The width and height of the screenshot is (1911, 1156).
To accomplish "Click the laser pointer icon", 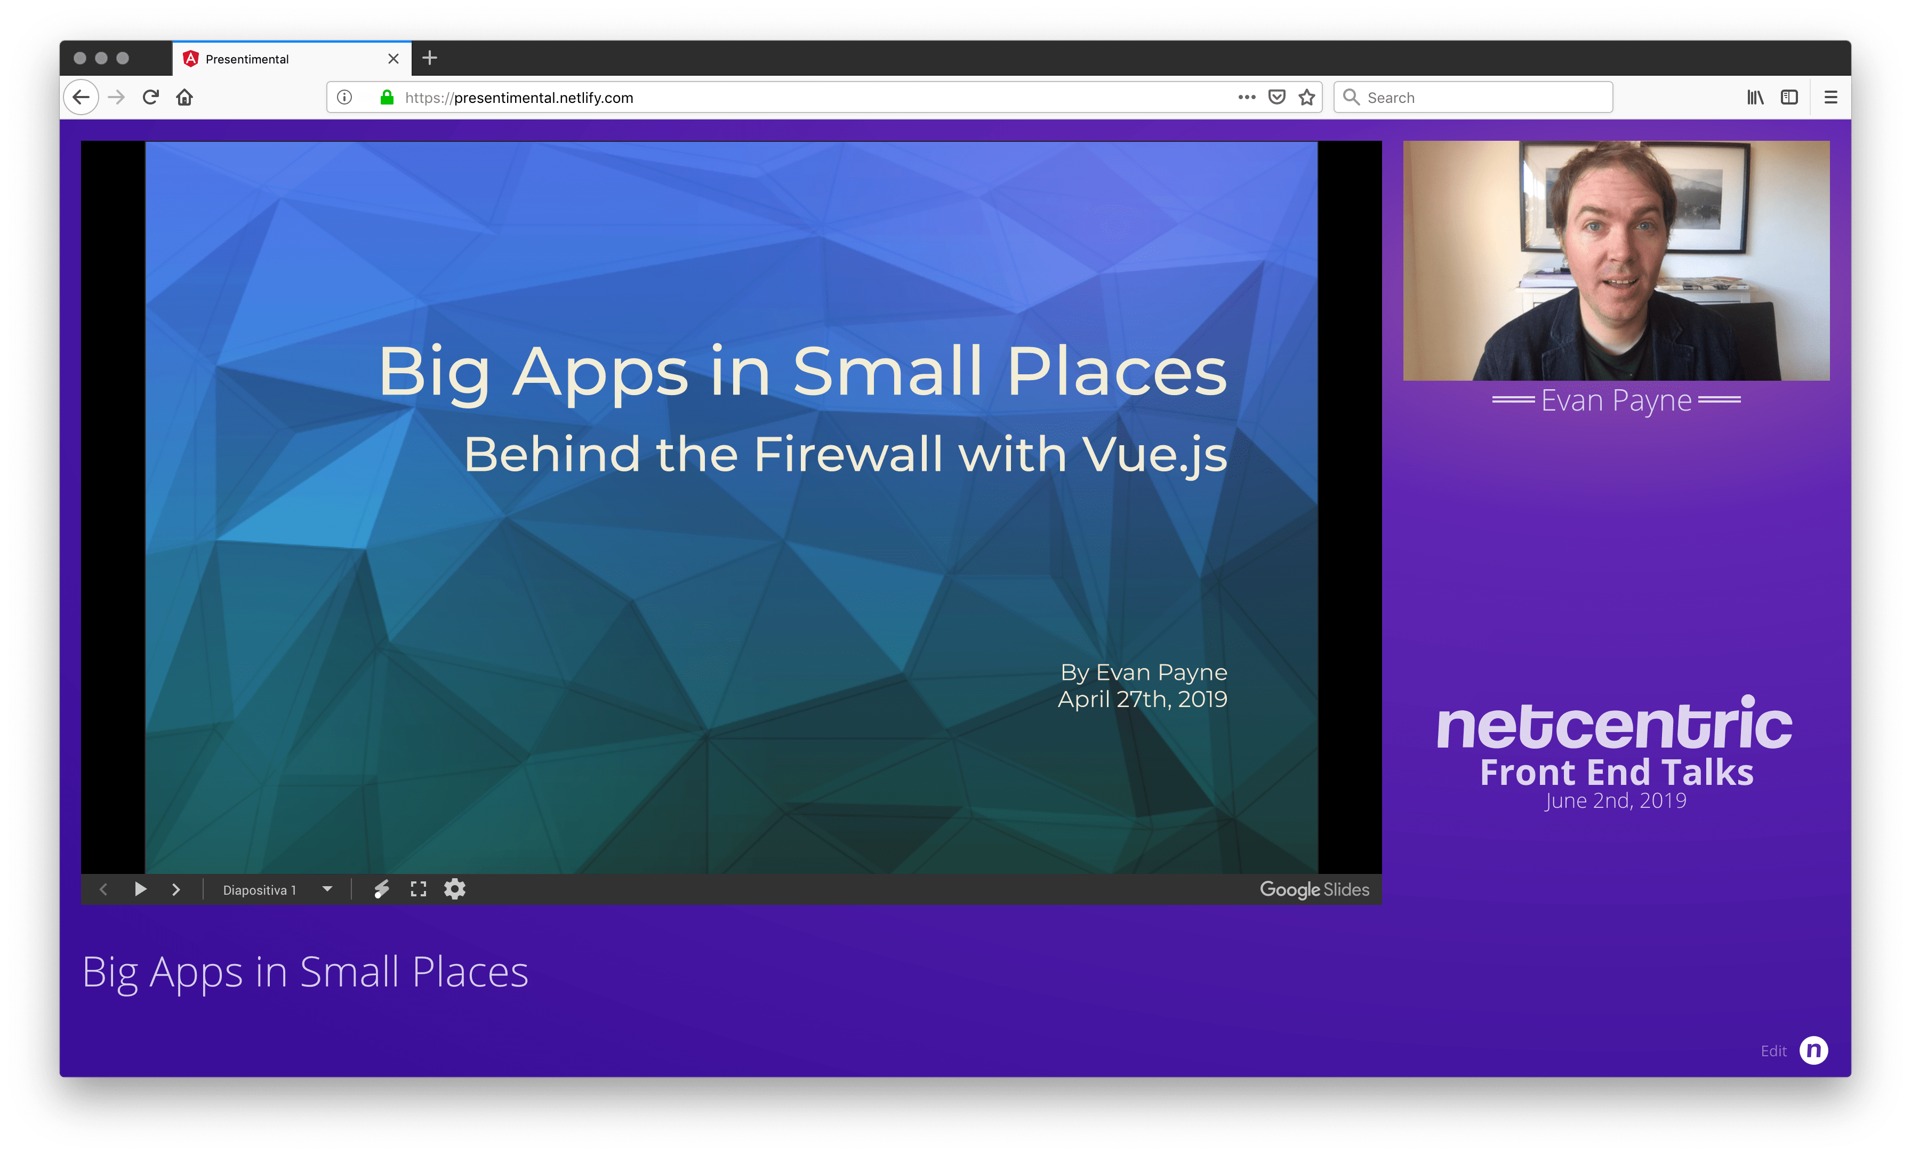I will click(x=382, y=889).
